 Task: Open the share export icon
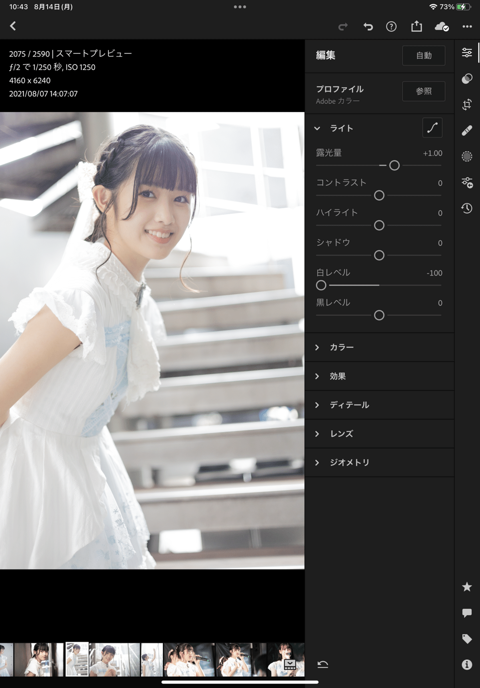tap(416, 26)
